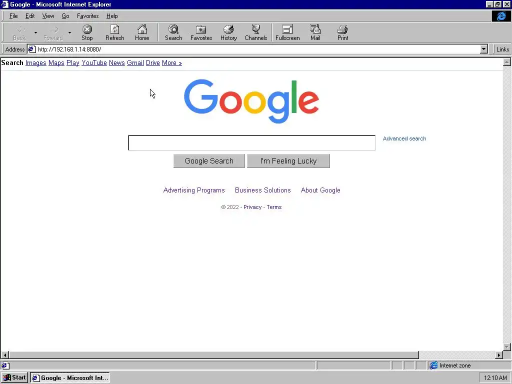The width and height of the screenshot is (512, 384).
Task: Open the News link
Action: click(117, 62)
